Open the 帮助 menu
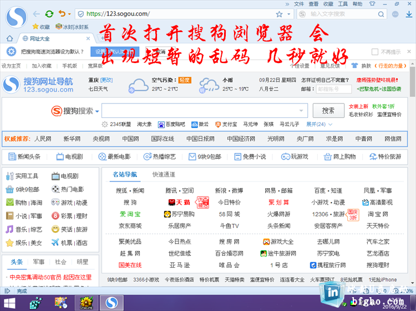This screenshot has height=311, width=416. [357, 4]
